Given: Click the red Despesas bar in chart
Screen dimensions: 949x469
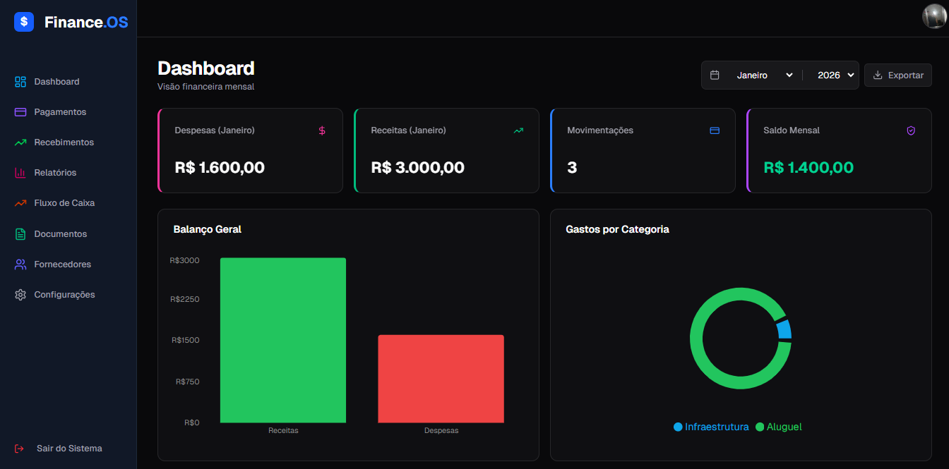Looking at the screenshot, I should tap(441, 379).
